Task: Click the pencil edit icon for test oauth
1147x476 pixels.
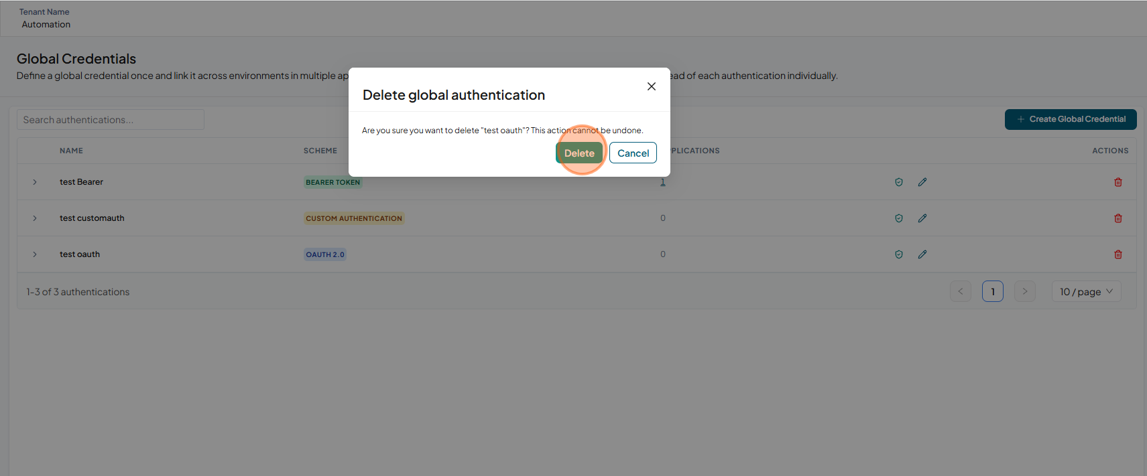Action: click(x=922, y=254)
